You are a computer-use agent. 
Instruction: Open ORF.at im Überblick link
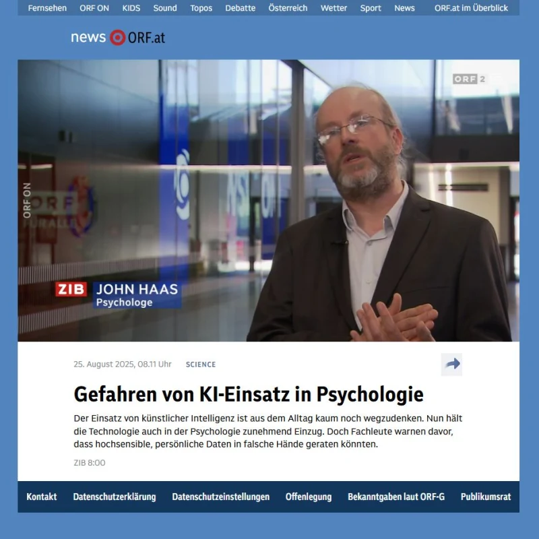471,8
